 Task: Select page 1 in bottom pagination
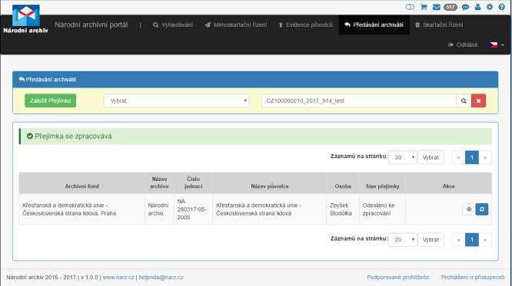(472, 240)
